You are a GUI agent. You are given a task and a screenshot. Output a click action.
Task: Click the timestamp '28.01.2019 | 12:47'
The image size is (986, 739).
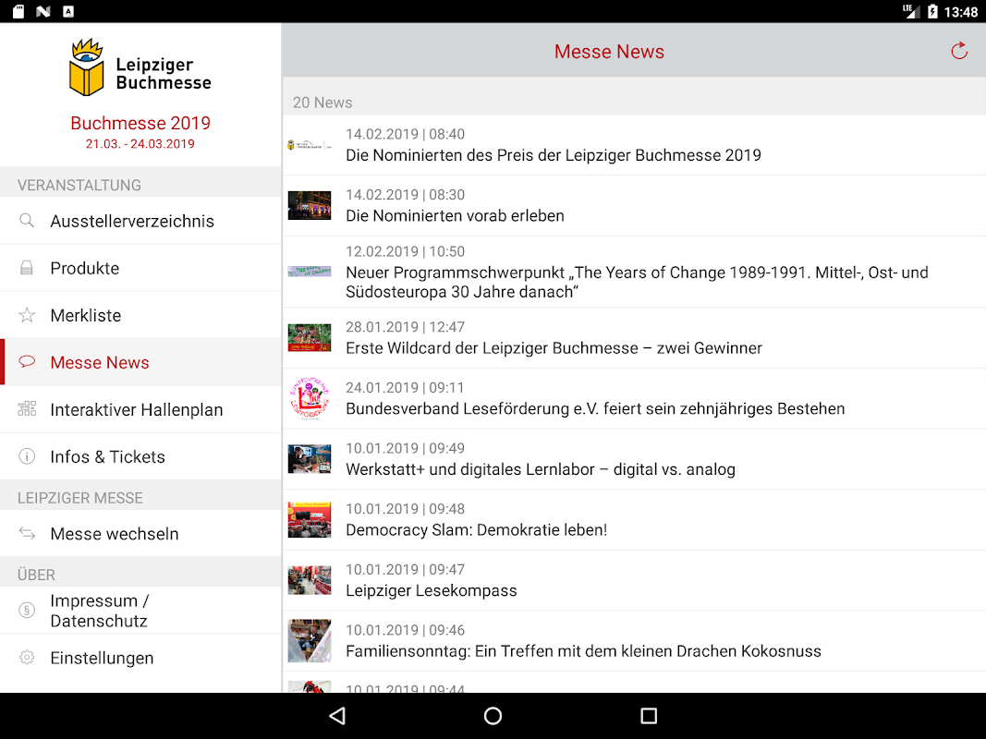(x=405, y=327)
